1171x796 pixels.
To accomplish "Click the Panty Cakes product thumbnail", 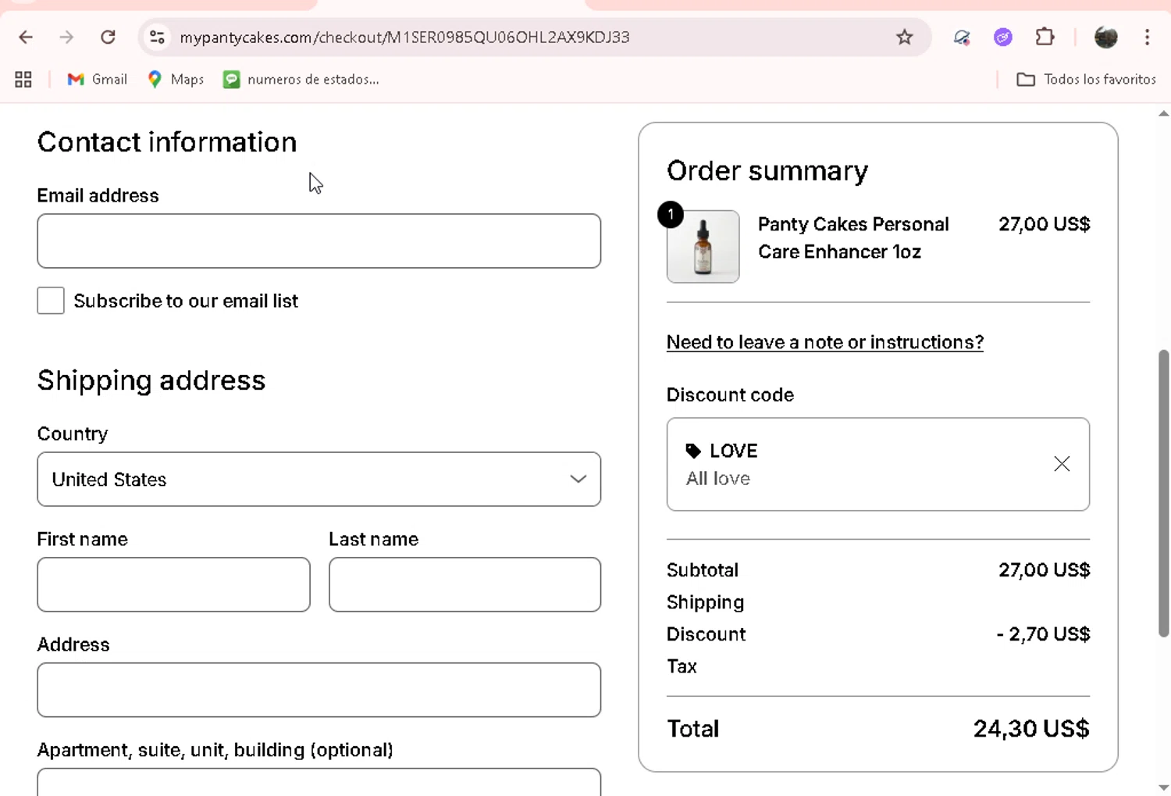I will [703, 247].
